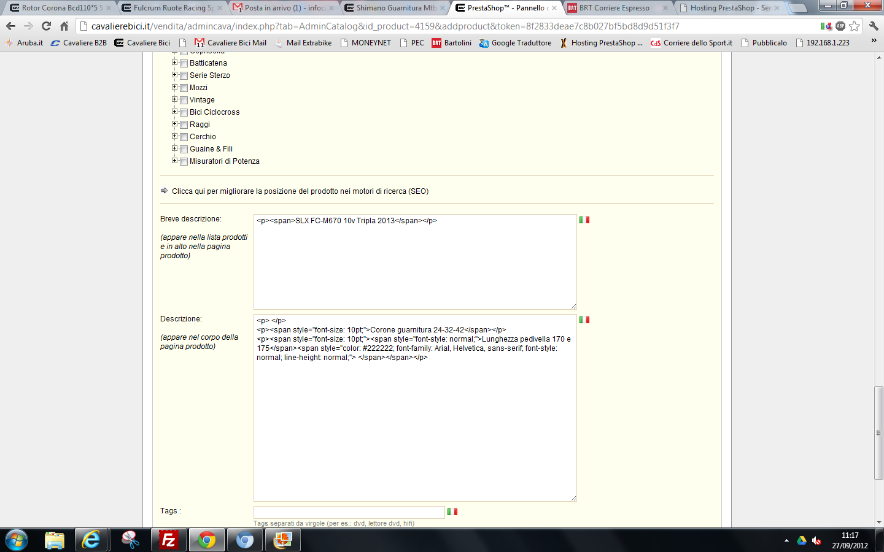Focus the Tags input field

[x=349, y=512]
